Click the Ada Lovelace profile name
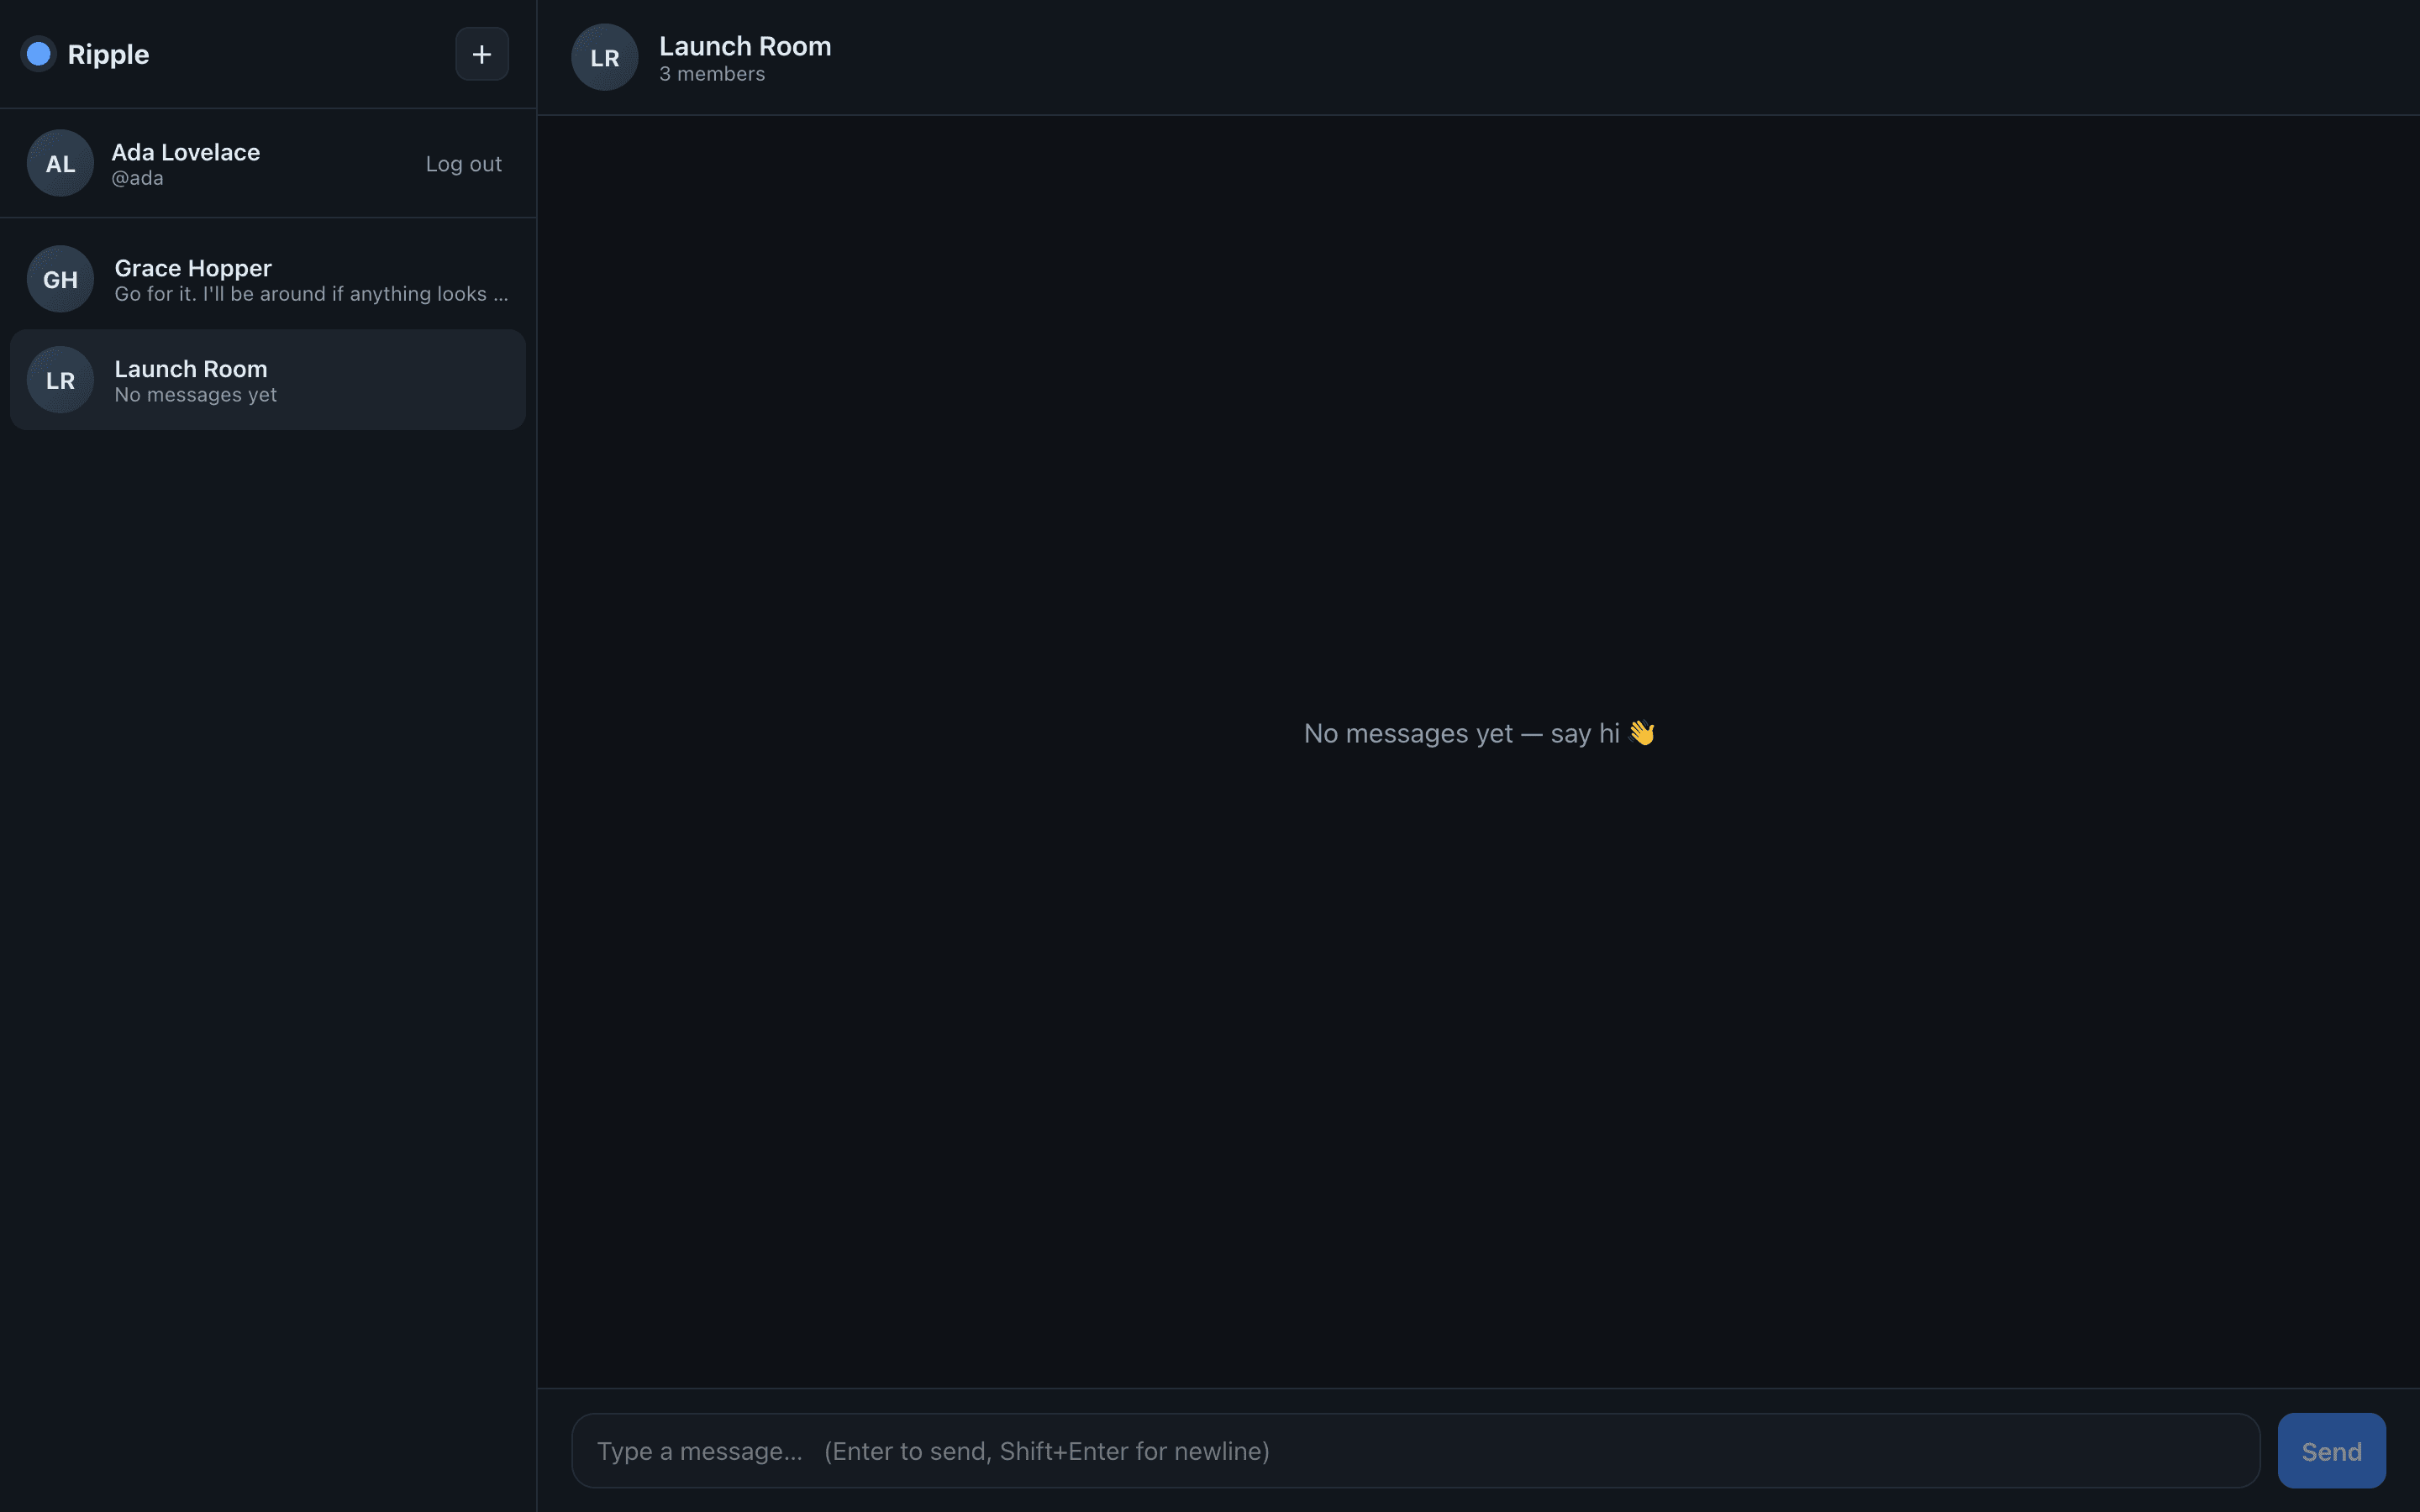This screenshot has width=2420, height=1512. (x=185, y=152)
